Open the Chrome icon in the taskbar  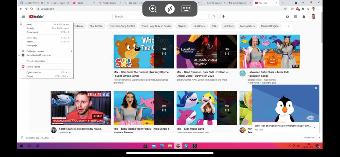(x=178, y=146)
